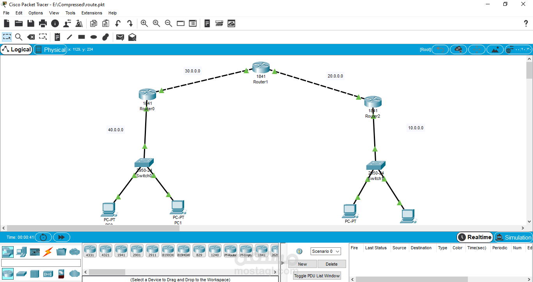Image resolution: width=533 pixels, height=282 pixels.
Task: Open the custom devices dialog
Action: pos(193,23)
